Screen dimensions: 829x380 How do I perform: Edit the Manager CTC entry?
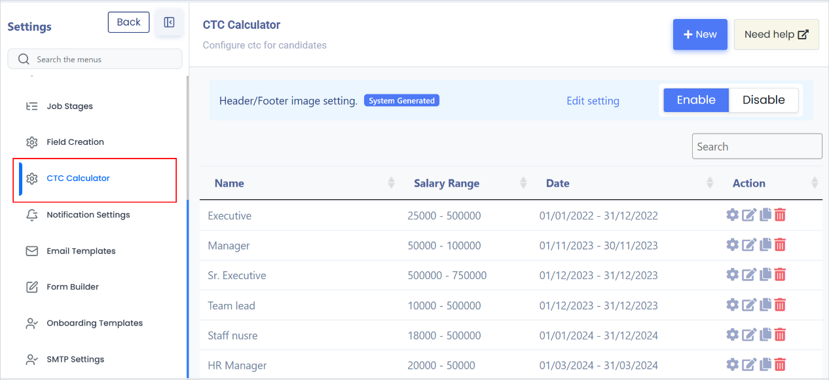[748, 245]
